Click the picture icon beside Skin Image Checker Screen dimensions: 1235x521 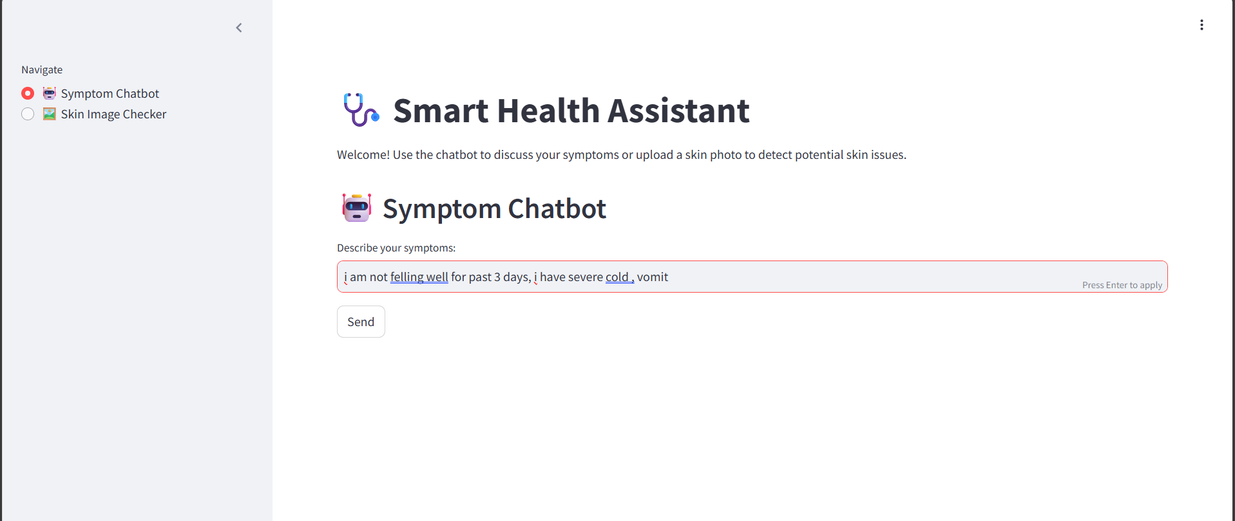pyautogui.click(x=50, y=114)
